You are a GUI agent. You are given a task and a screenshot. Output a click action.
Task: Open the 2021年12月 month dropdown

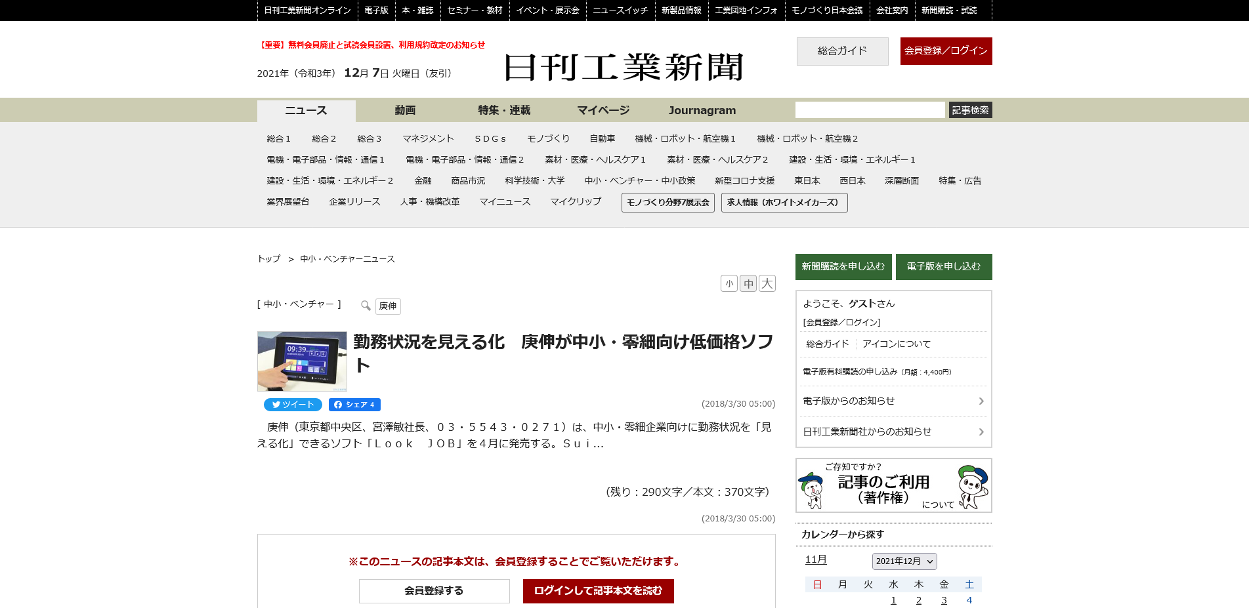[904, 561]
